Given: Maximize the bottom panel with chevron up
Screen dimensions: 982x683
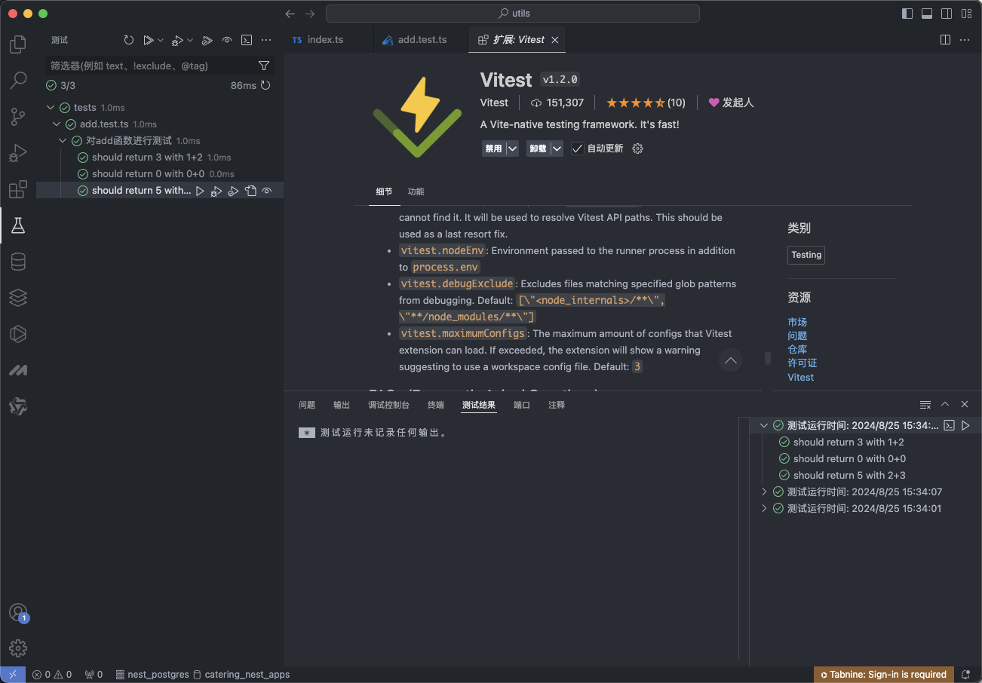Looking at the screenshot, I should [945, 405].
